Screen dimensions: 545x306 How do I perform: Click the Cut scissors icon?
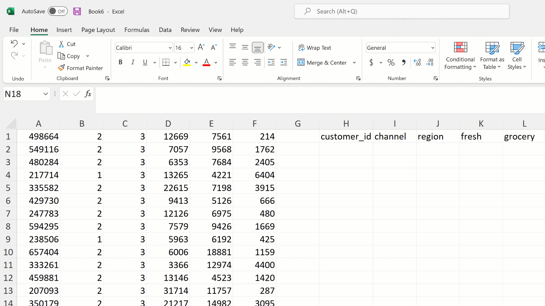click(x=61, y=44)
